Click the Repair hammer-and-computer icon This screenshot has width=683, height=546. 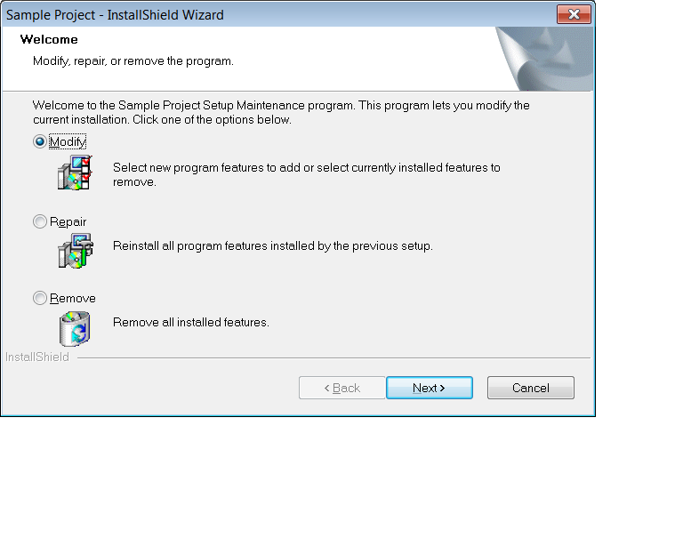click(x=76, y=251)
